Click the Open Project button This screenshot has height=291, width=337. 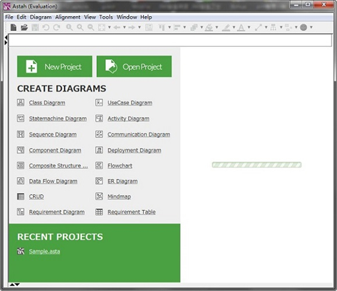(x=134, y=66)
